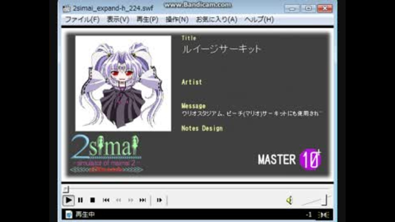Skip to the next track
Screen dimensions: 395x222
[x=143, y=200]
